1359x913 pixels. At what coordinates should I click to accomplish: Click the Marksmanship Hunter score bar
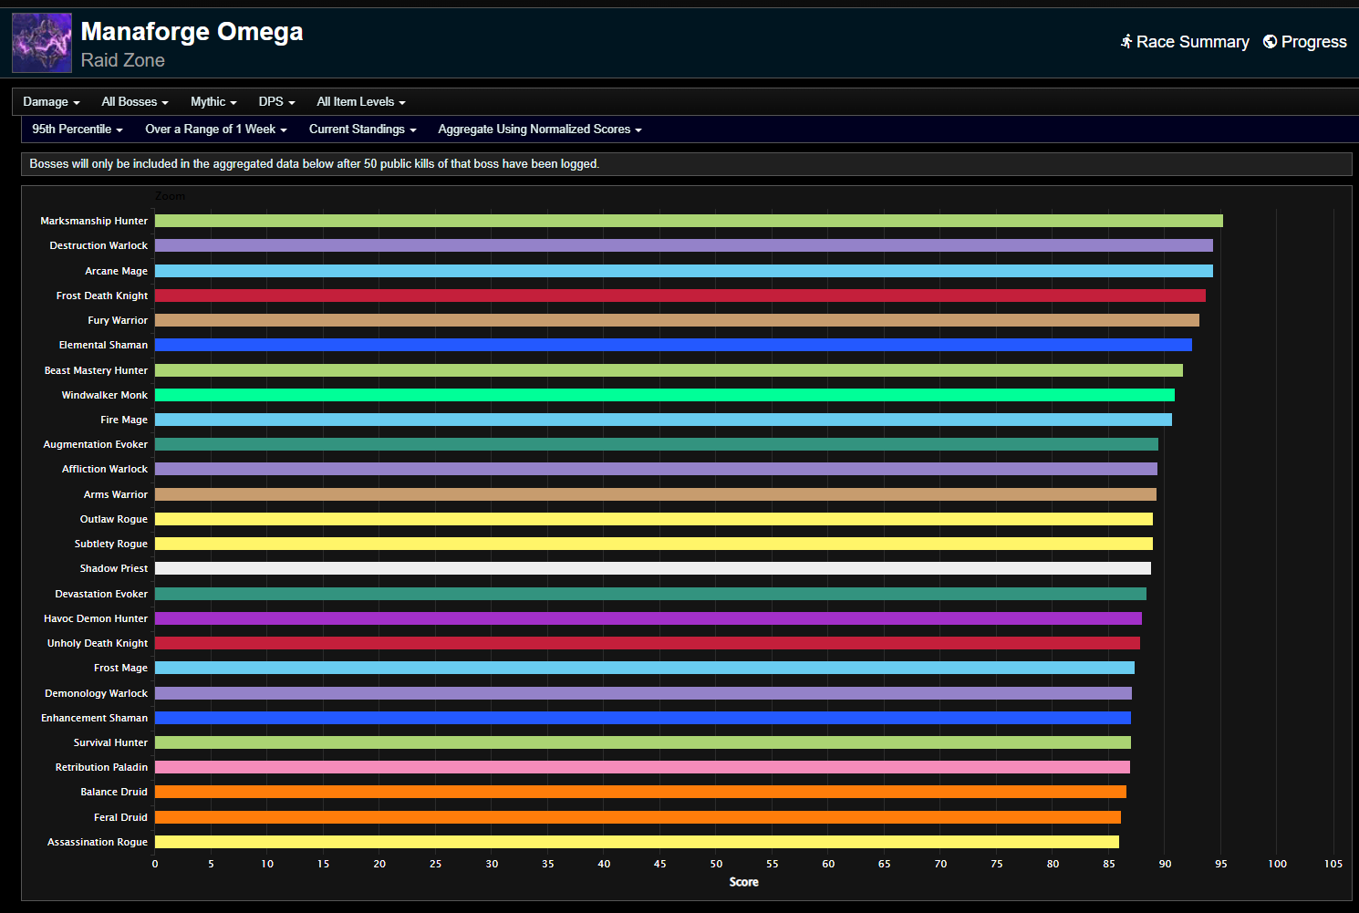point(689,221)
